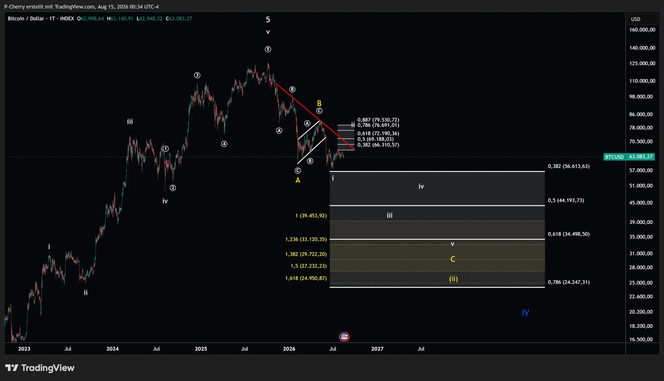Image resolution: width=664 pixels, height=381 pixels.
Task: Click the 2024 label on time axis
Action: tap(113, 349)
